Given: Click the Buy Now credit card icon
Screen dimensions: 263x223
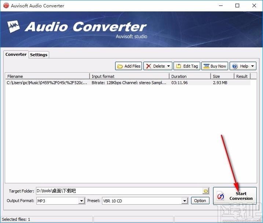Looking at the screenshot, I should click(x=206, y=66).
